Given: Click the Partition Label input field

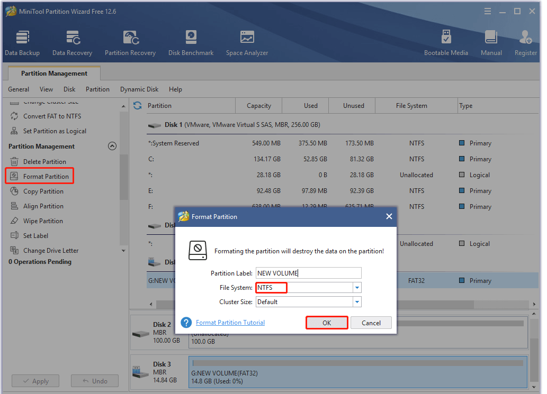Looking at the screenshot, I should pos(308,273).
